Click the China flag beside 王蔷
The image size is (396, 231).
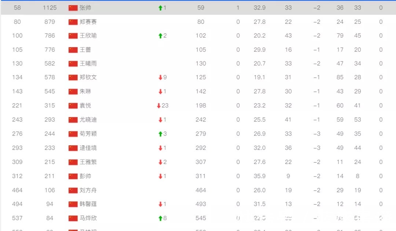[x=73, y=50]
